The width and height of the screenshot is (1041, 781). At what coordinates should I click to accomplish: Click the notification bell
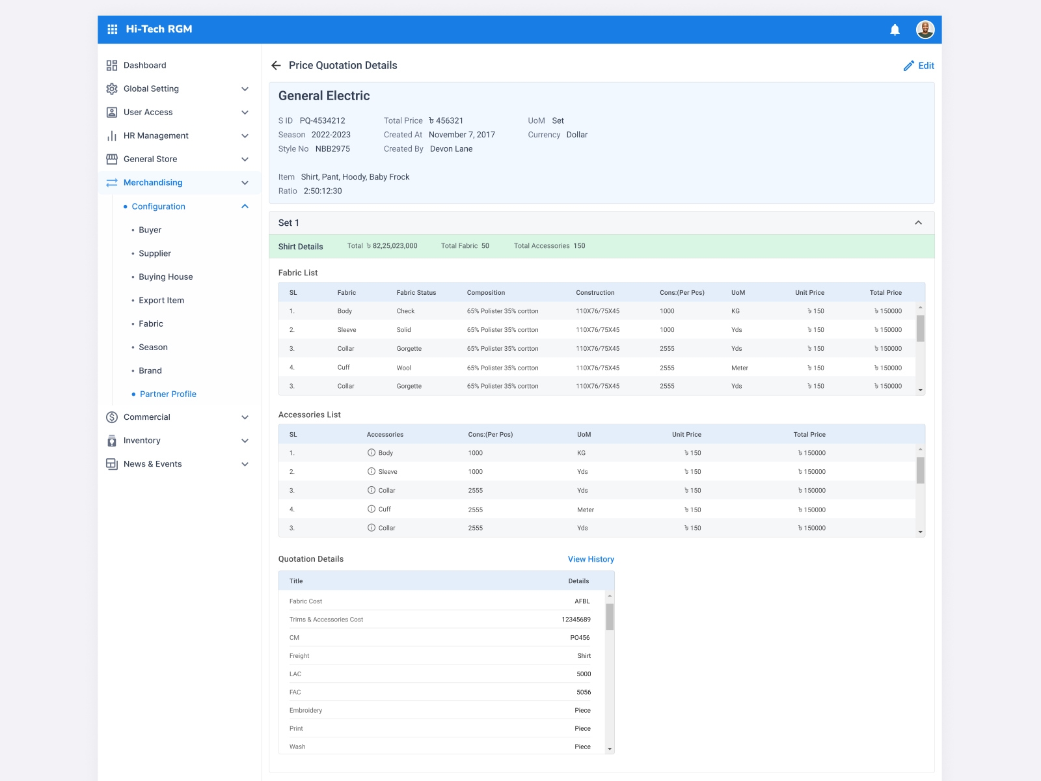click(895, 29)
